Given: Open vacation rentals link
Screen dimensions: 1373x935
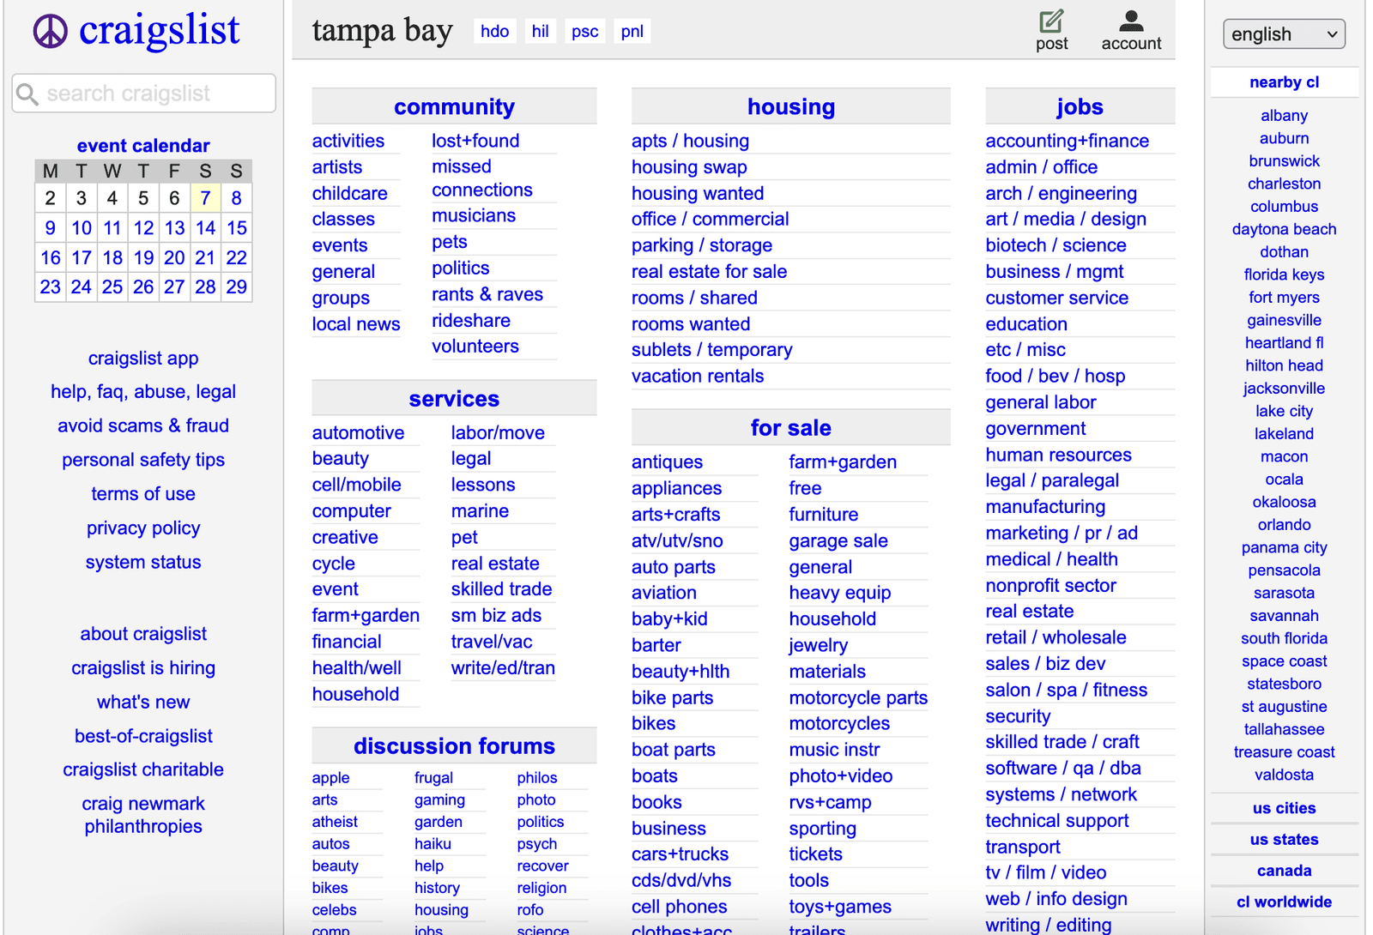Looking at the screenshot, I should [697, 376].
